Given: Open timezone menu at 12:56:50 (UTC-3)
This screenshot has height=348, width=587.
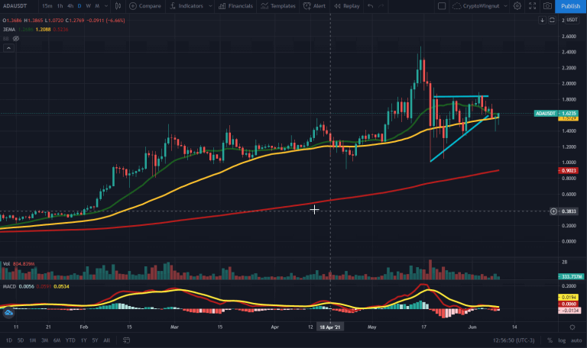Looking at the screenshot, I should (514, 340).
